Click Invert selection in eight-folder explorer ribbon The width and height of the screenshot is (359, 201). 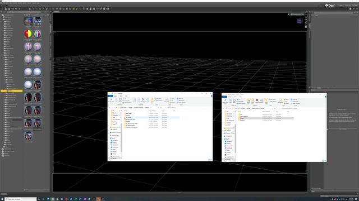[x=181, y=103]
